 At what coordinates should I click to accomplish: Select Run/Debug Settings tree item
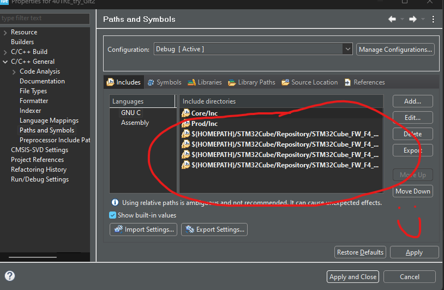(x=40, y=179)
